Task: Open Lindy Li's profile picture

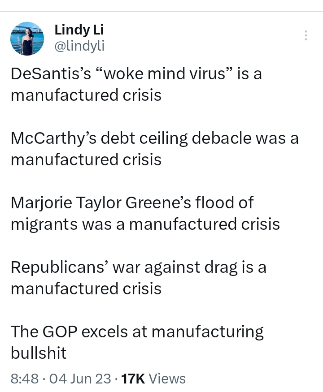Action: click(27, 39)
